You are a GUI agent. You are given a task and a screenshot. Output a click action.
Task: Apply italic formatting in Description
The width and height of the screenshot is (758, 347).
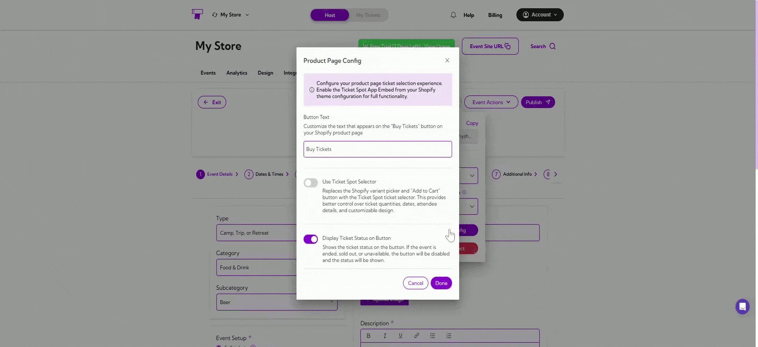(385, 336)
